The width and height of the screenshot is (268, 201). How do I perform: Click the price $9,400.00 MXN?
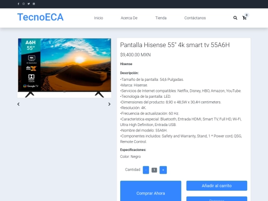[x=135, y=55]
